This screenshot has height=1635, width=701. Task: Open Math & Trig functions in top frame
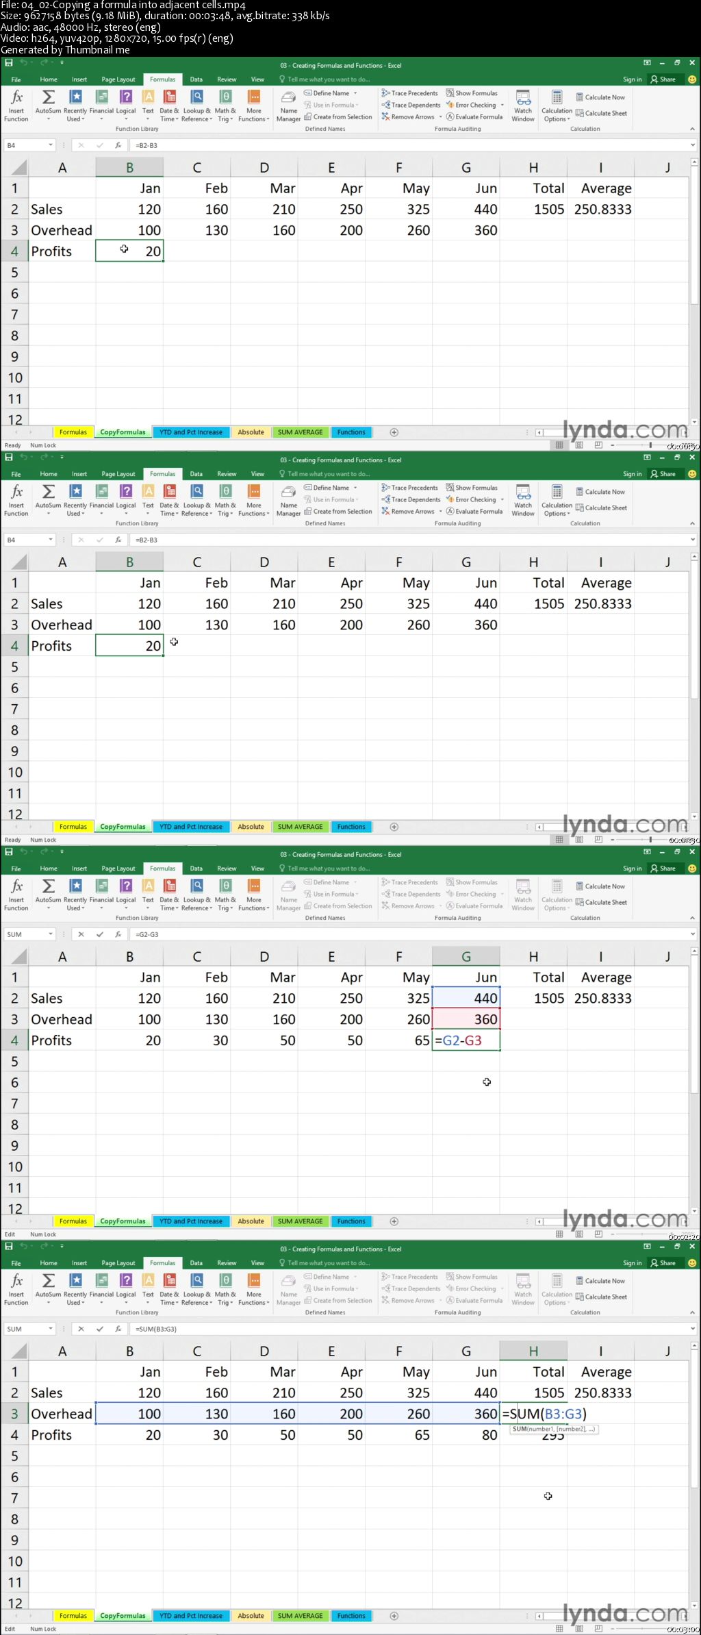[x=225, y=105]
